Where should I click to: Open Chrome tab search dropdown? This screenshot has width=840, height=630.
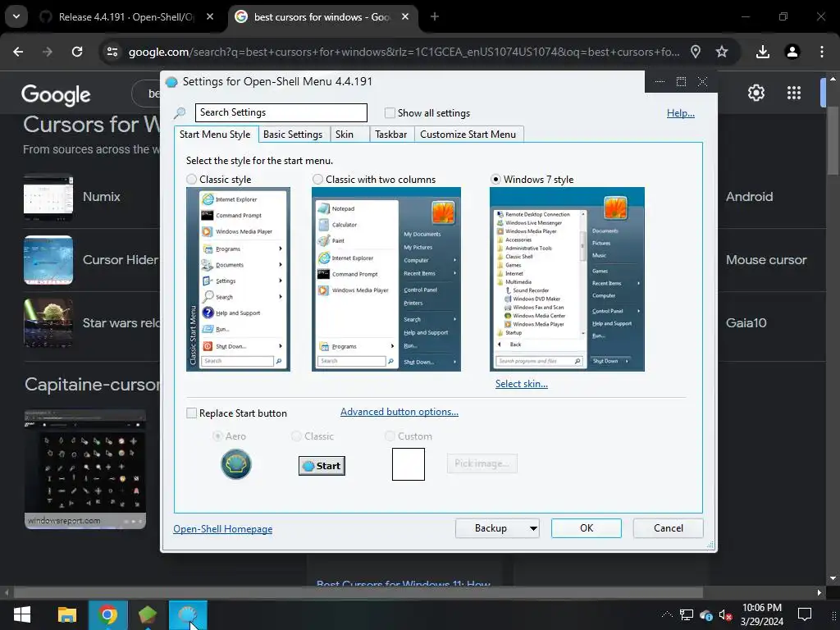pos(16,16)
